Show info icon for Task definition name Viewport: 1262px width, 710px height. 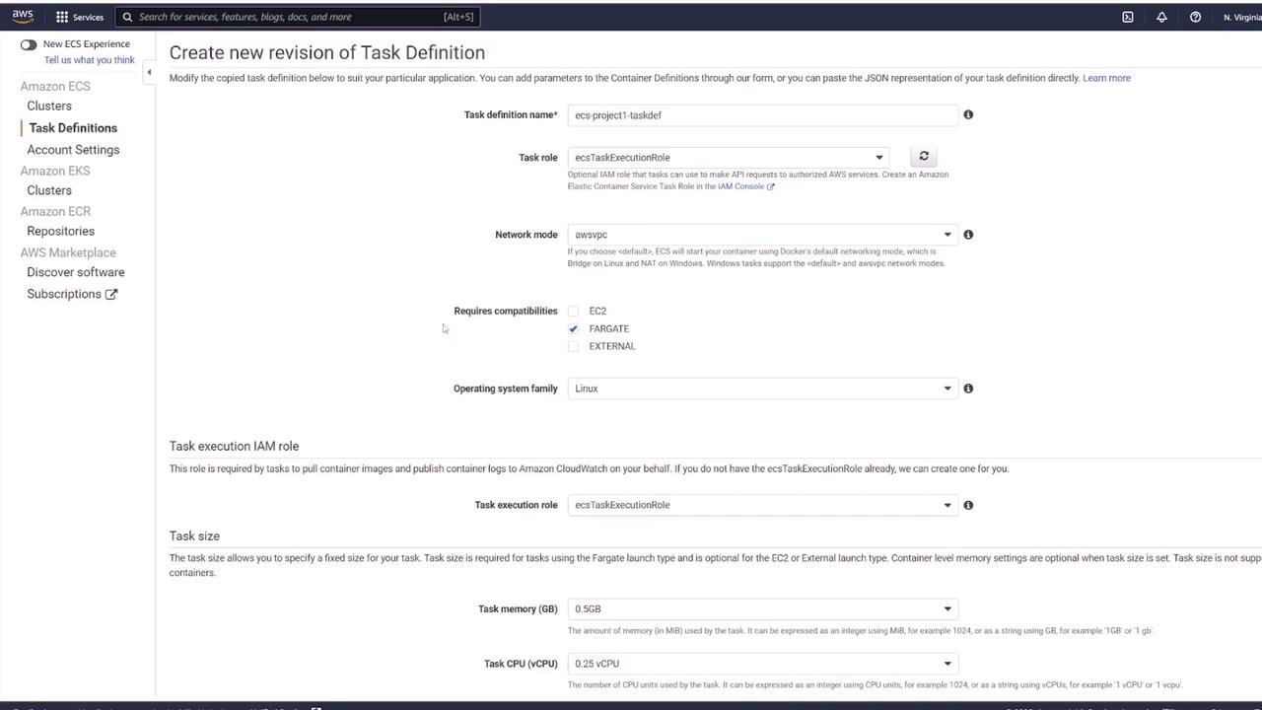pos(968,114)
